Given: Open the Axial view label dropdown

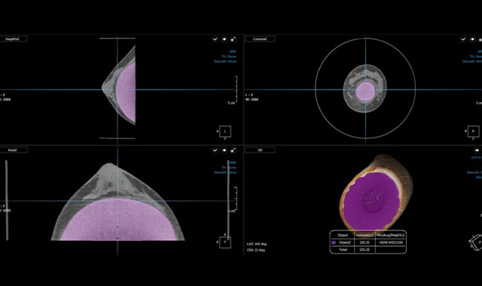Looking at the screenshot, I should pyautogui.click(x=14, y=150).
